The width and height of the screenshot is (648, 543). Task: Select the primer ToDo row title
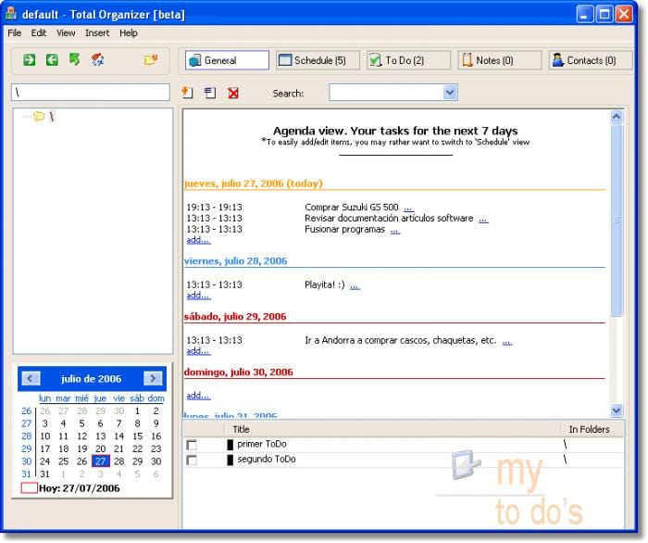pyautogui.click(x=262, y=444)
